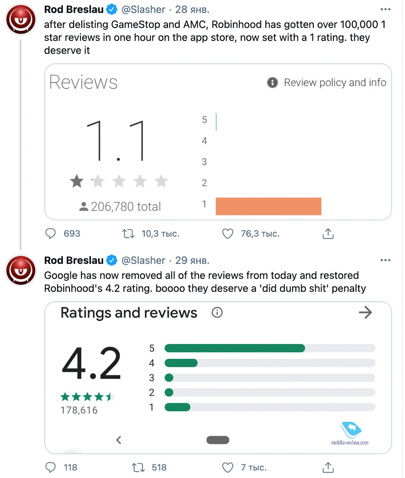
Task: Like the tweet about 1 star reviews
Action: 228,233
